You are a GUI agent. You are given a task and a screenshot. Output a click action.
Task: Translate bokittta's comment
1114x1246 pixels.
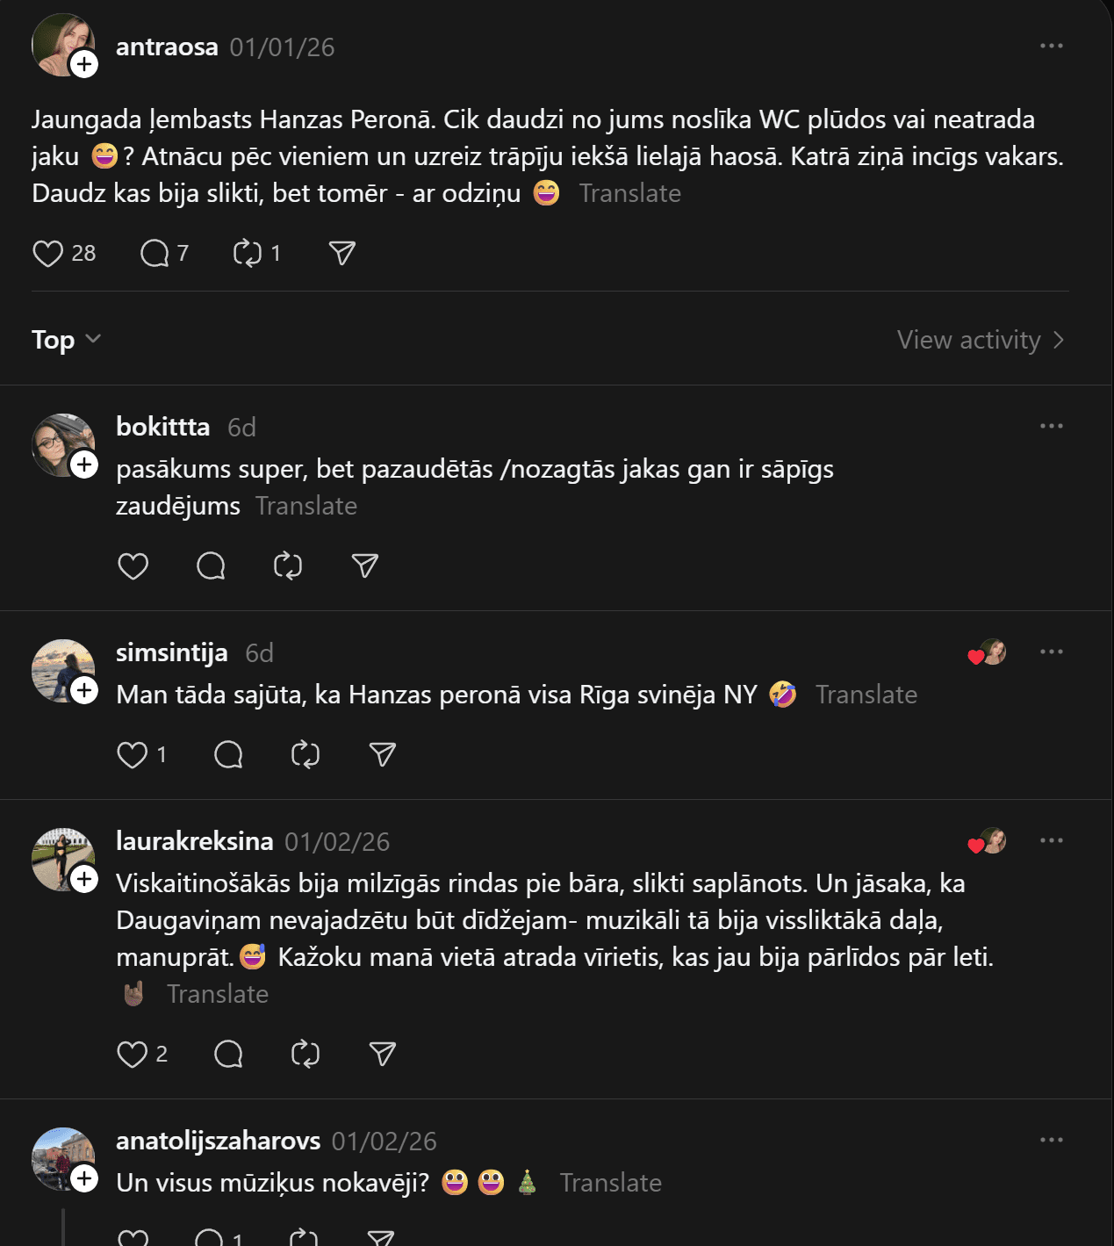pyautogui.click(x=306, y=507)
